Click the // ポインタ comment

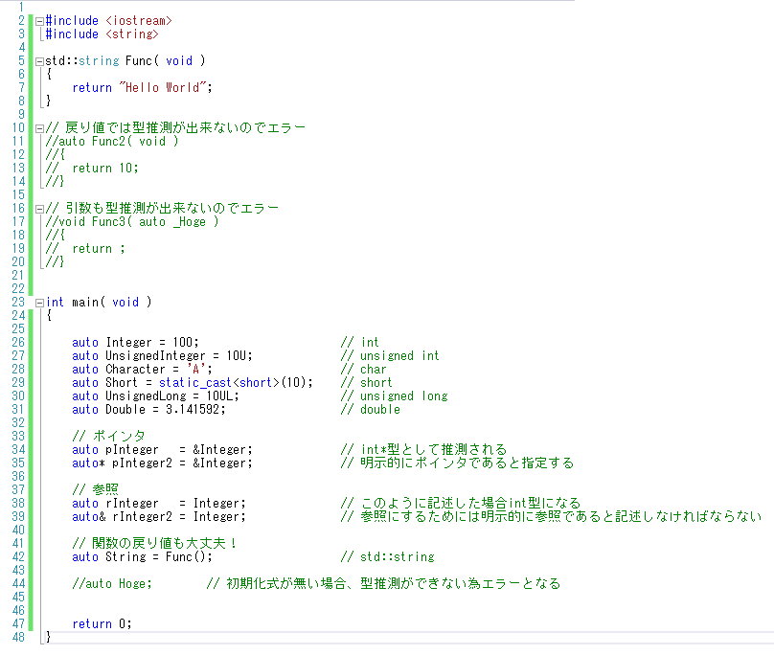108,436
